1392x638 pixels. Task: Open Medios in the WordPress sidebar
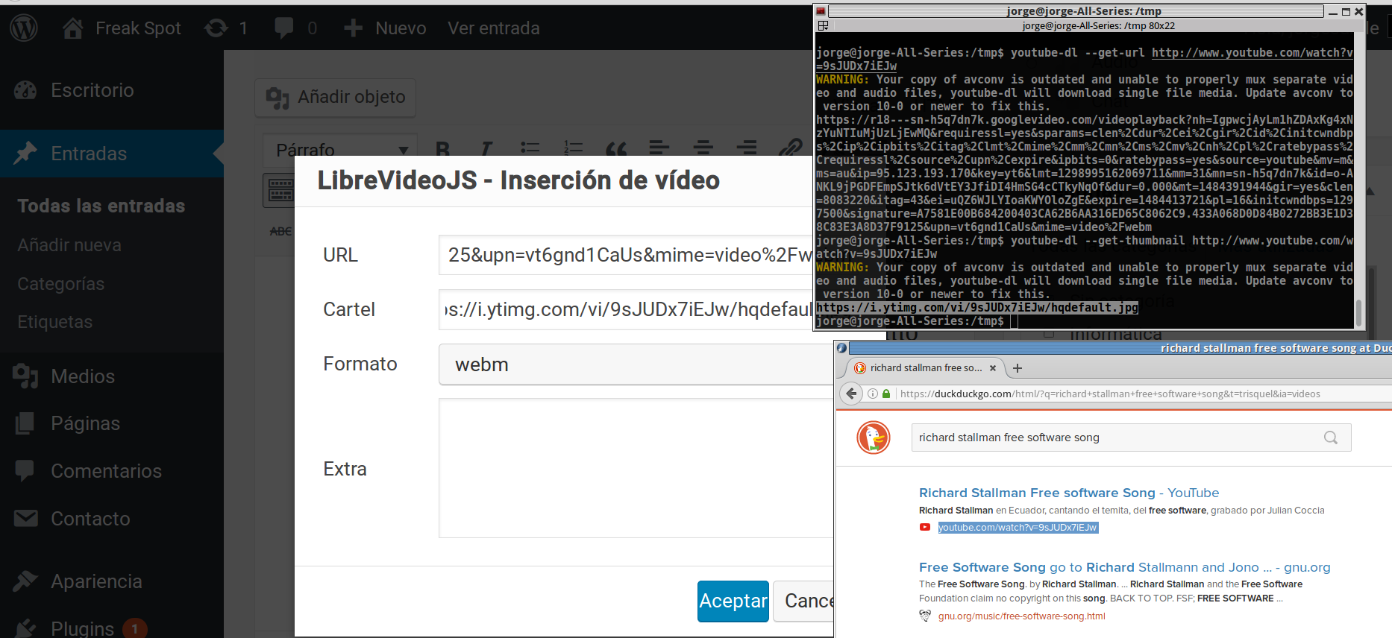click(83, 376)
